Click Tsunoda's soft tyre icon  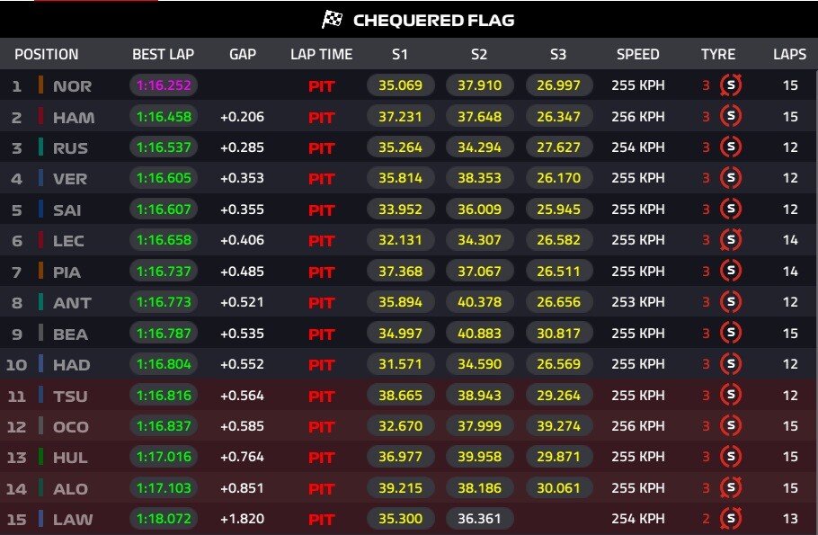731,395
